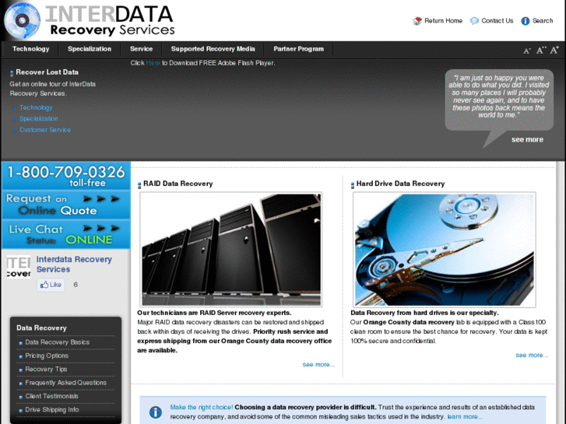This screenshot has width=566, height=424.
Task: Click 'Make the right choice!' link
Action: [x=202, y=408]
